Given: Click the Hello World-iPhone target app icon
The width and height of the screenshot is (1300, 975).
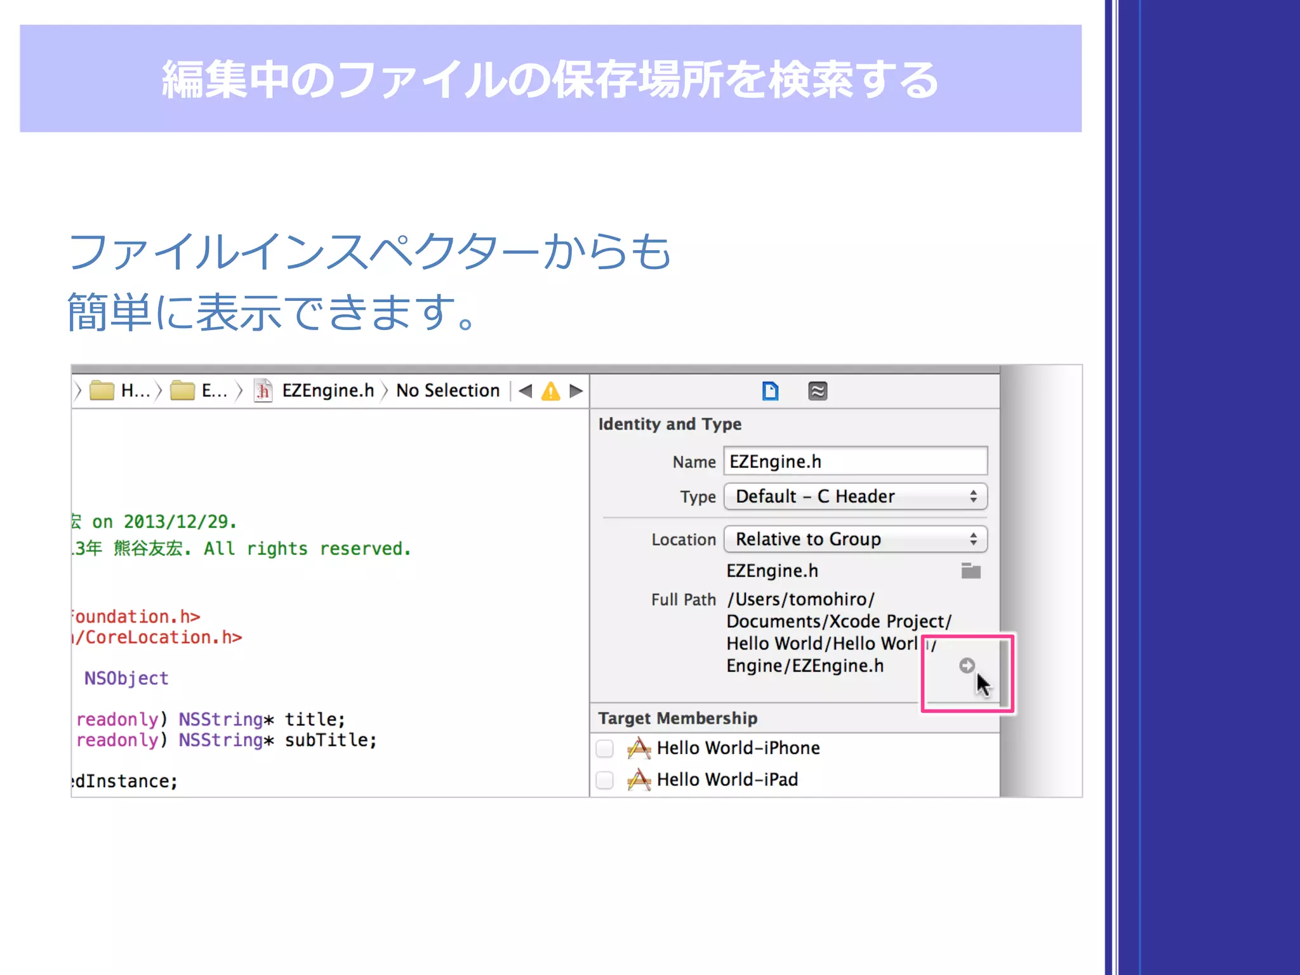Looking at the screenshot, I should 639,748.
